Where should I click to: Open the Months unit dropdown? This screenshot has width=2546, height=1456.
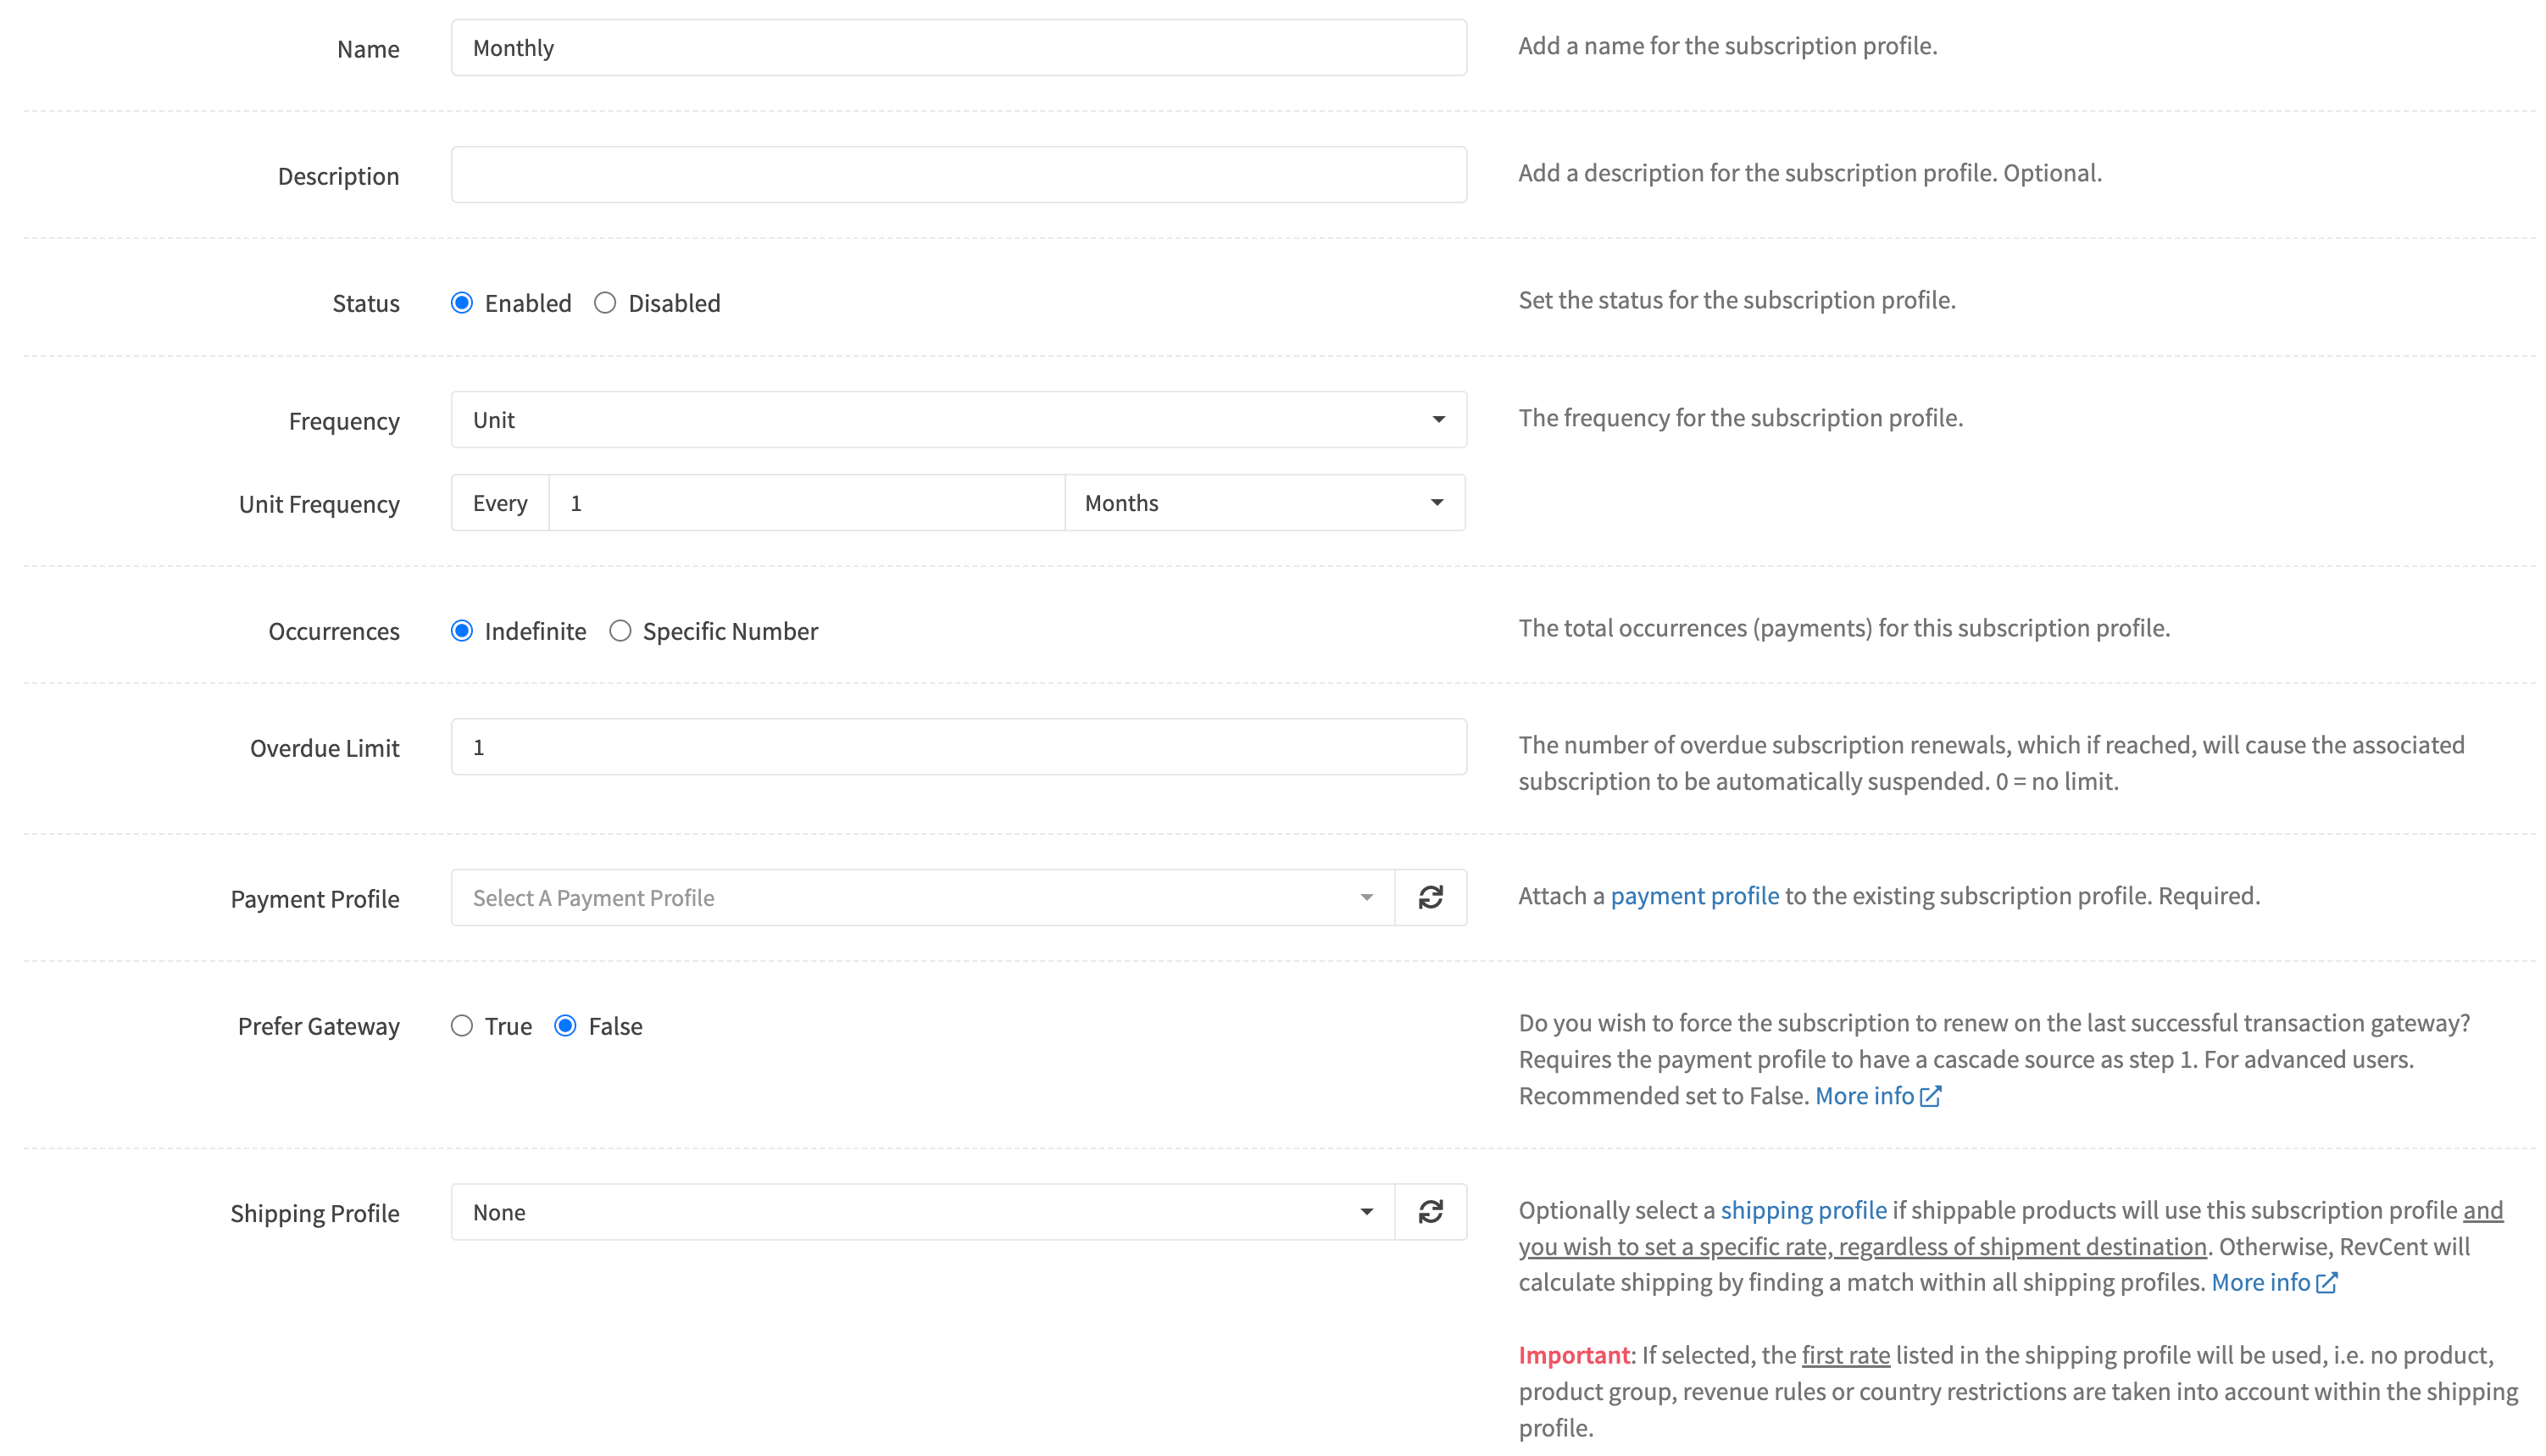pos(1265,503)
